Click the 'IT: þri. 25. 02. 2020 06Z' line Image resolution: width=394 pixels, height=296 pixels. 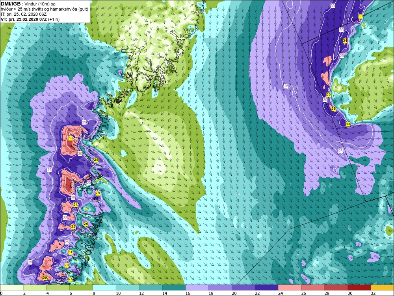[x=24, y=14]
